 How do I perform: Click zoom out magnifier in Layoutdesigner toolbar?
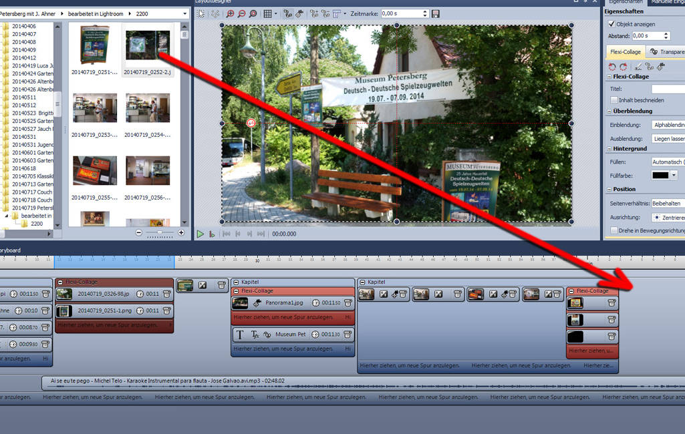click(241, 14)
